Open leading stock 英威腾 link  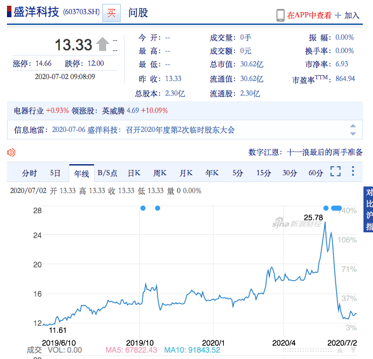(x=113, y=111)
